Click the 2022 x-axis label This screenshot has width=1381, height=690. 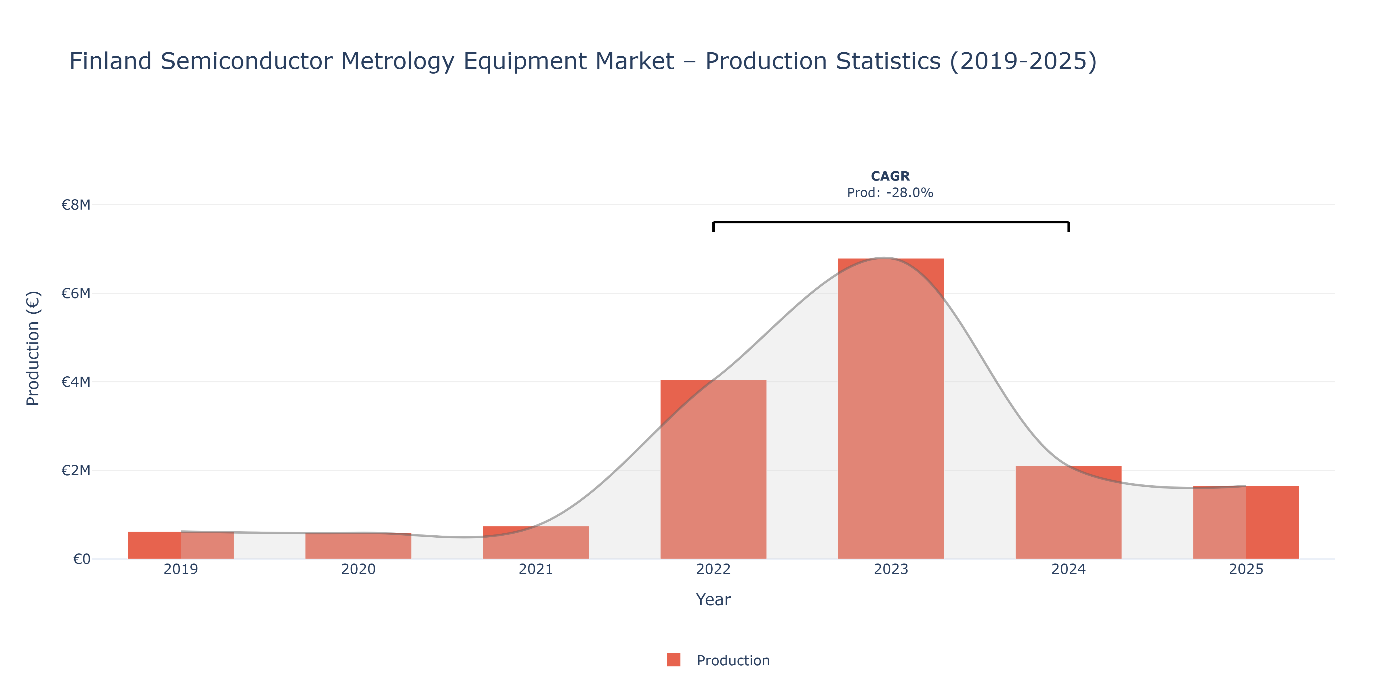(x=713, y=569)
